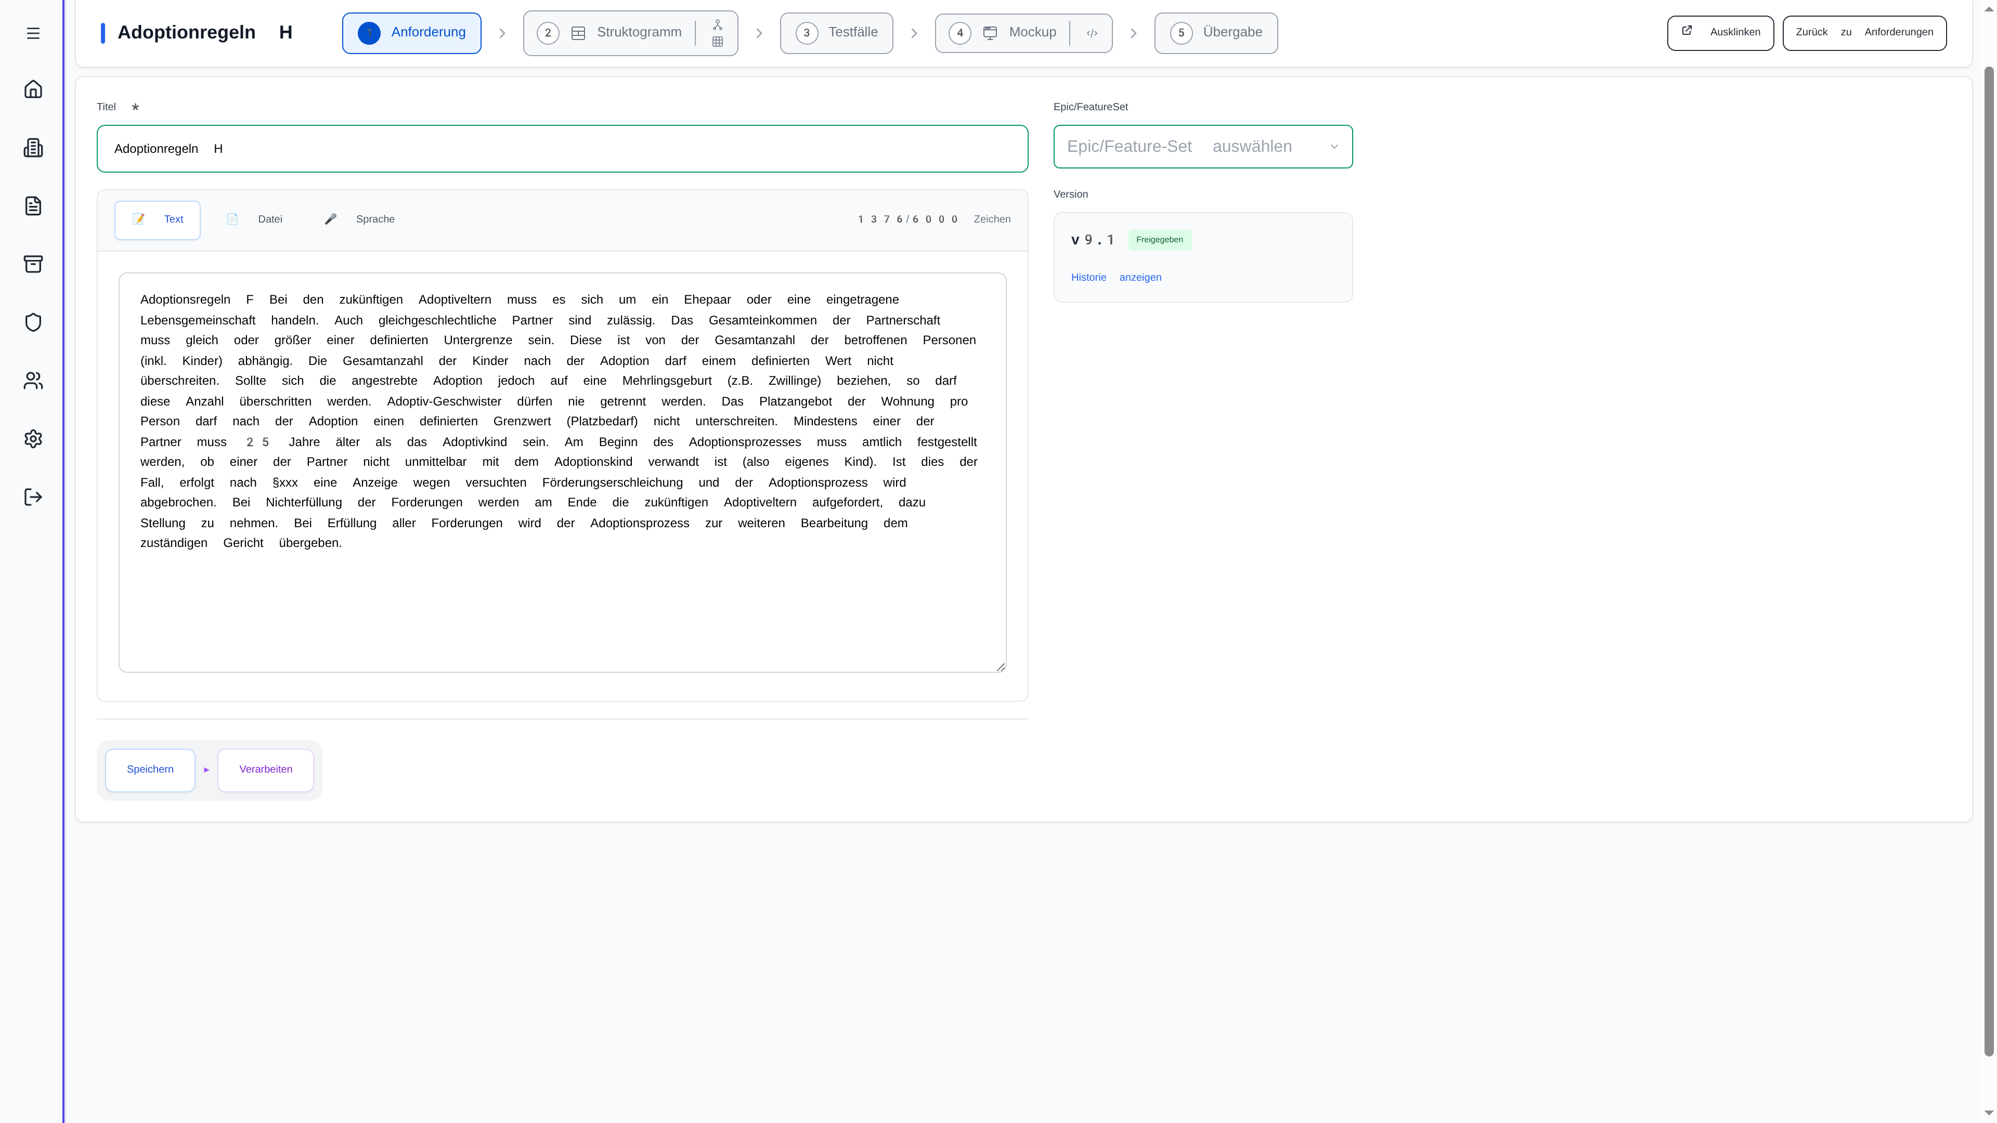
Task: Open the Home dashboard from the sidebar
Action: [x=33, y=89]
